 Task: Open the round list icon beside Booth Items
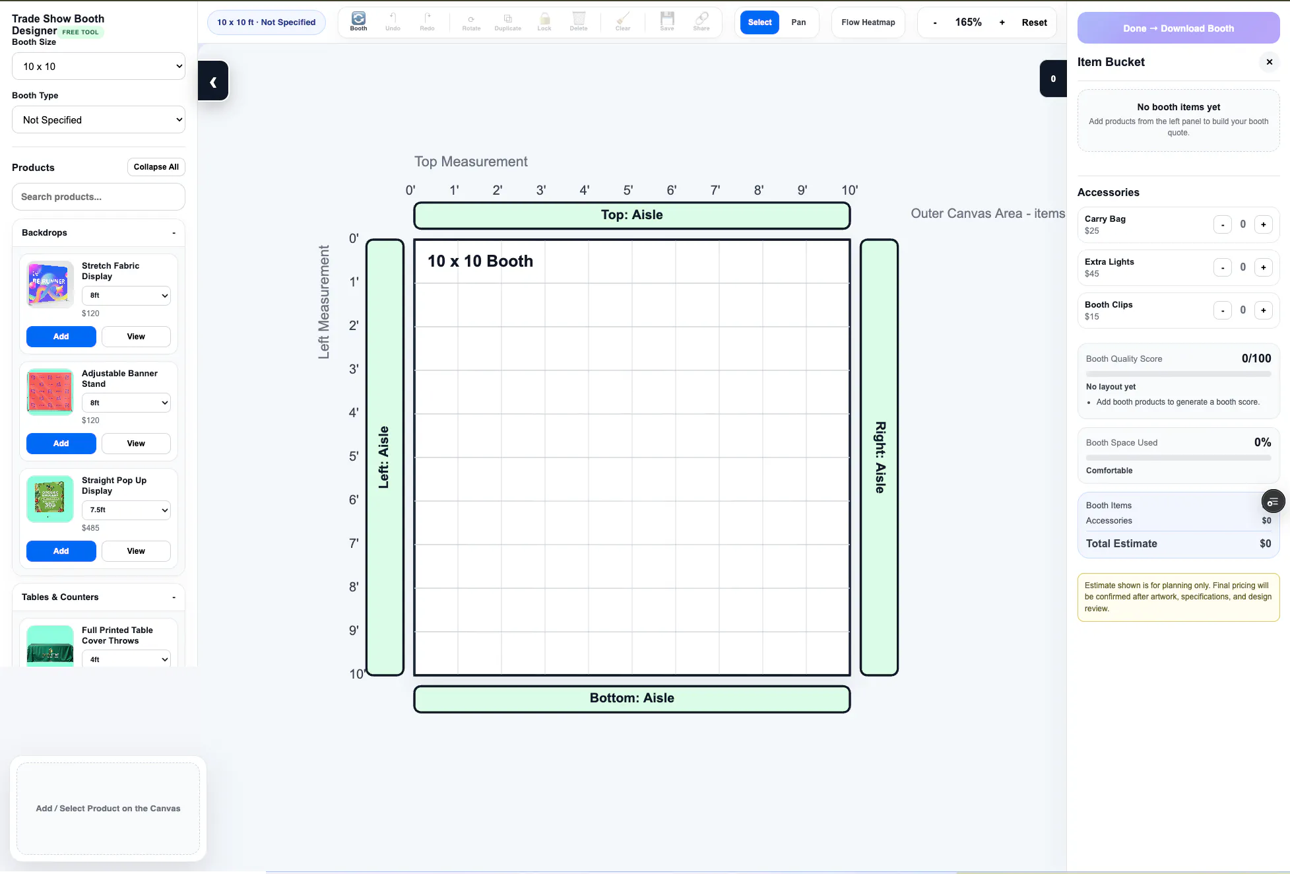pos(1273,502)
